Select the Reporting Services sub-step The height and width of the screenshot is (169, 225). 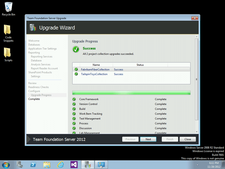pyautogui.click(x=41, y=56)
